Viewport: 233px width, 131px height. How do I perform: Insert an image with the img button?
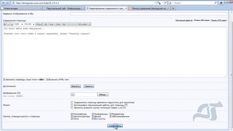[x=51, y=24]
